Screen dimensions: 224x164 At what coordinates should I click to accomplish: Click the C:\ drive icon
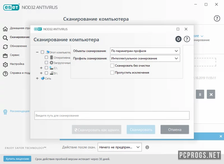click(x=51, y=68)
